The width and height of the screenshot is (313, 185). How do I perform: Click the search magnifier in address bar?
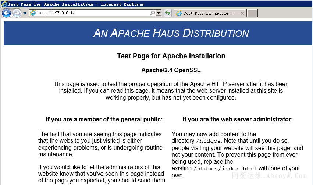coord(153,13)
